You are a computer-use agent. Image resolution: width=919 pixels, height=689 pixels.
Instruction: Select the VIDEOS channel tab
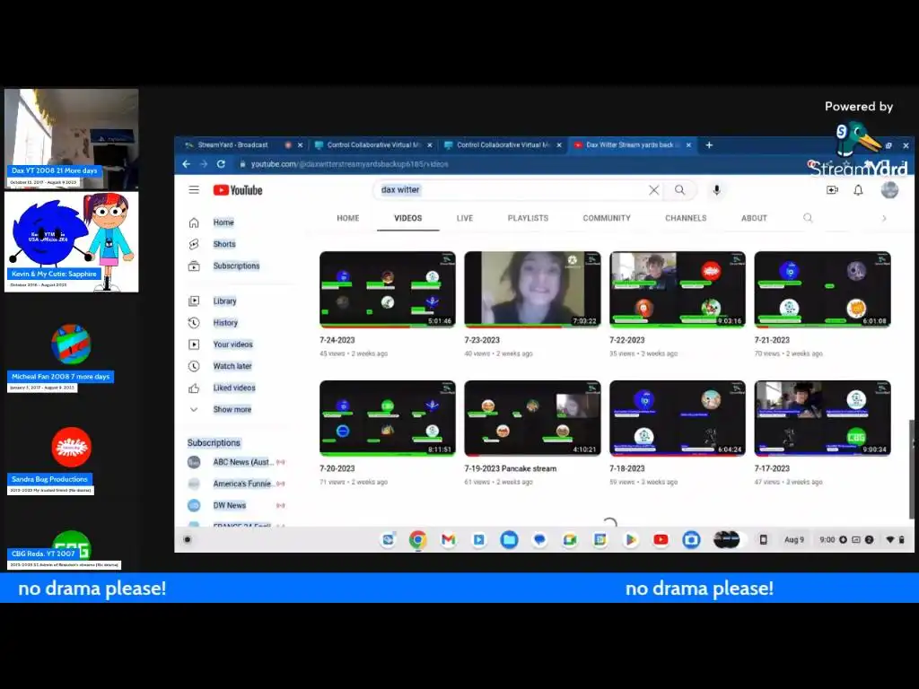(x=408, y=218)
